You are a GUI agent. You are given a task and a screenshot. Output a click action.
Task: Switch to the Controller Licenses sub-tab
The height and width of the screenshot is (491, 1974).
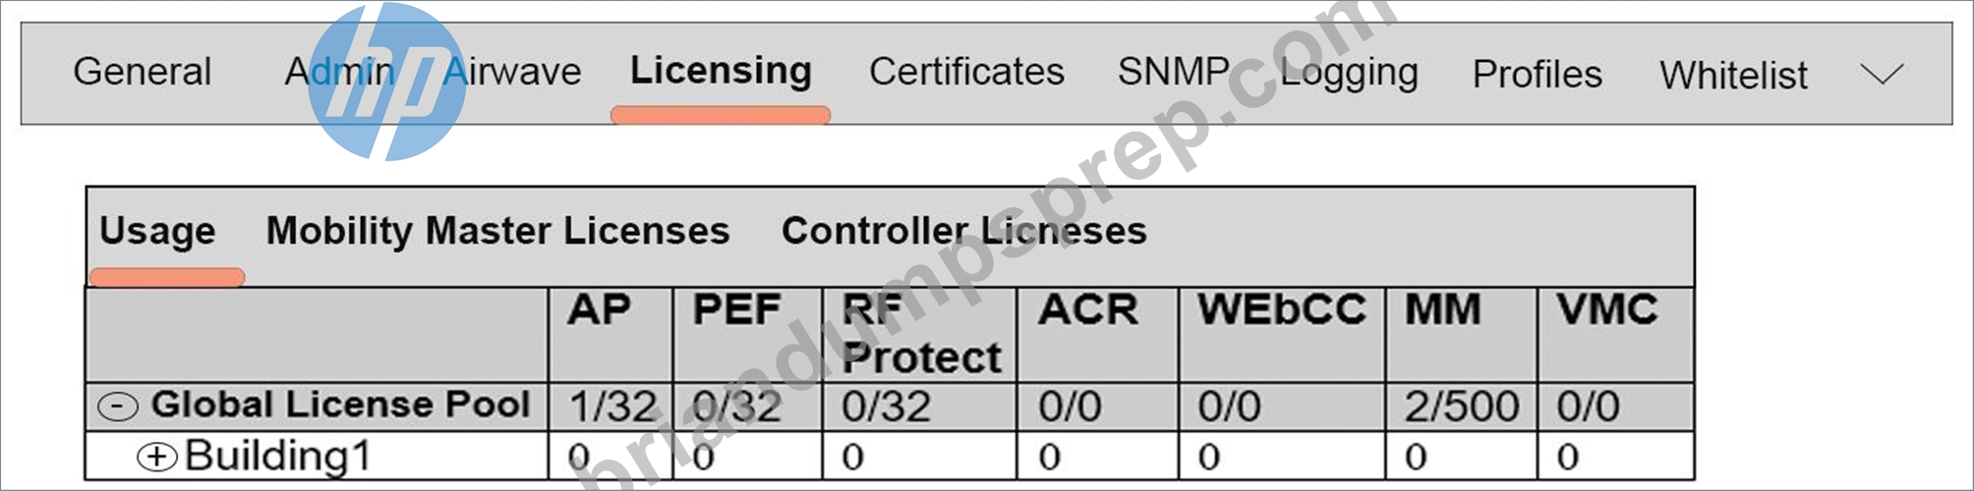(964, 231)
